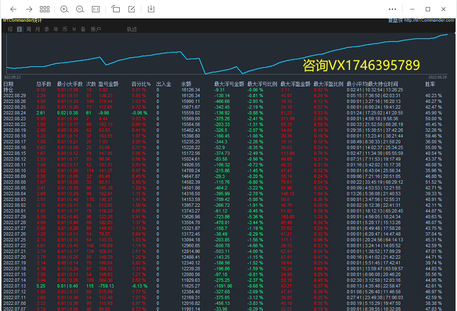The image size is (457, 311).
Task: Select the 2022.08.26 date row
Action: tap(15, 101)
